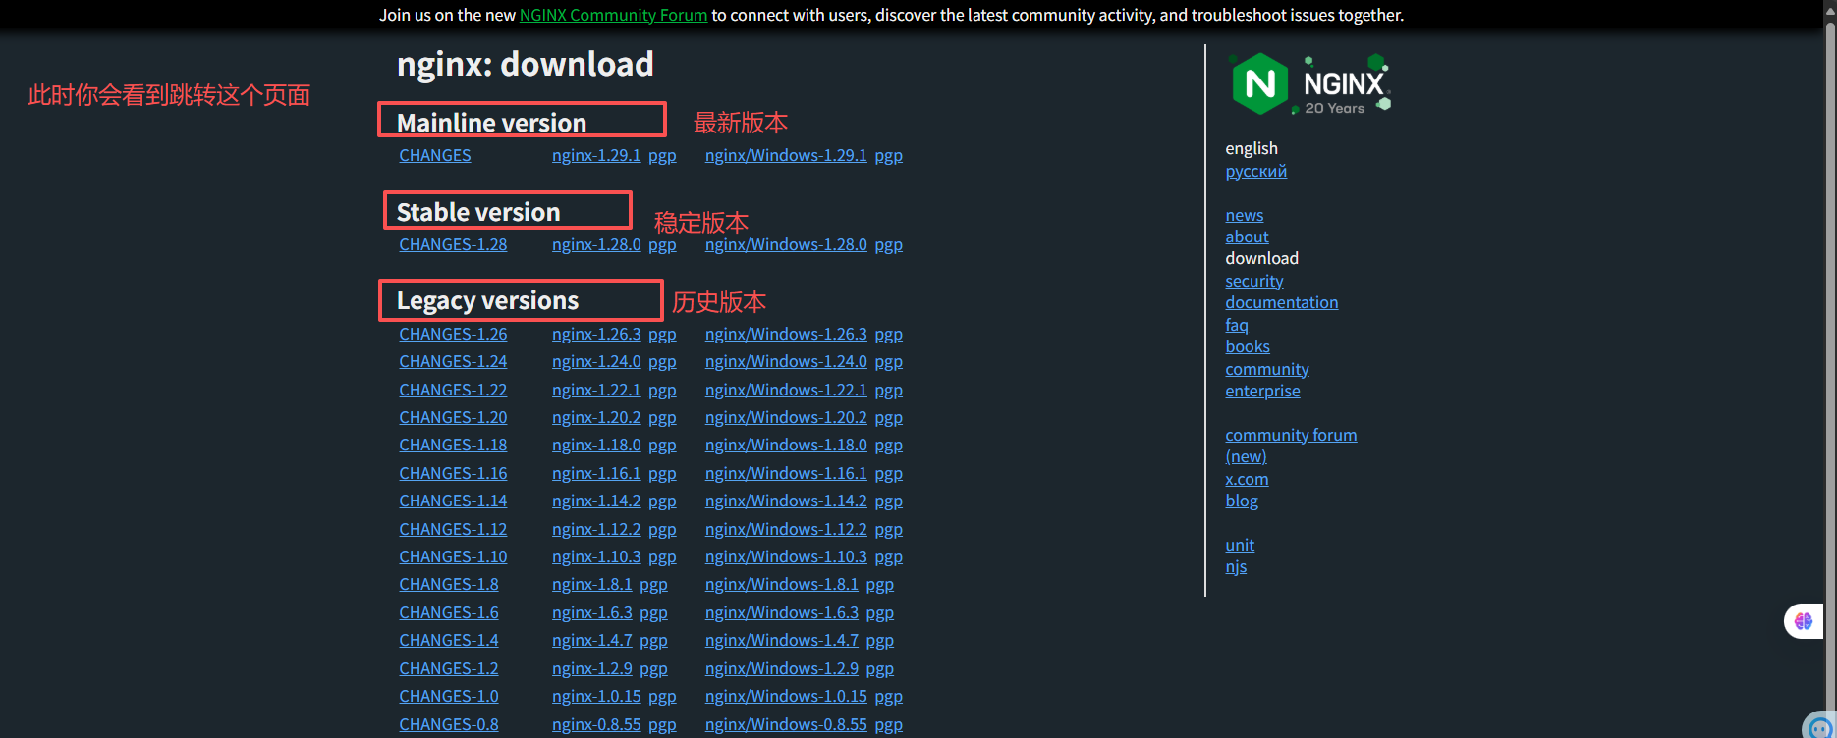This screenshot has height=738, width=1837.
Task: Download nginx-0.8.55
Action: click(x=596, y=724)
